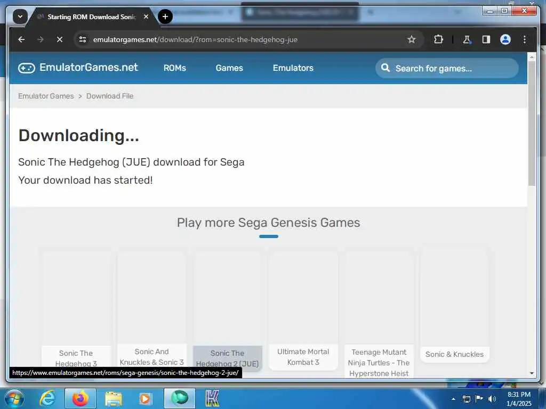Viewport: 546px width, 409px height.
Task: Click the forward navigation arrow
Action: [41, 39]
